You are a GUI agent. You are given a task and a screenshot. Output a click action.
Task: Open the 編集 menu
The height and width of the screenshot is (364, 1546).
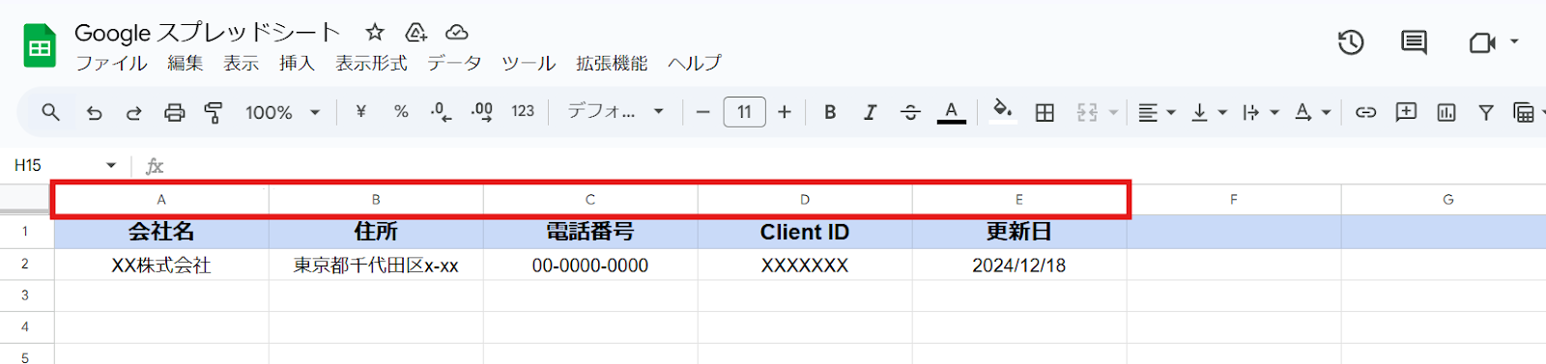185,64
